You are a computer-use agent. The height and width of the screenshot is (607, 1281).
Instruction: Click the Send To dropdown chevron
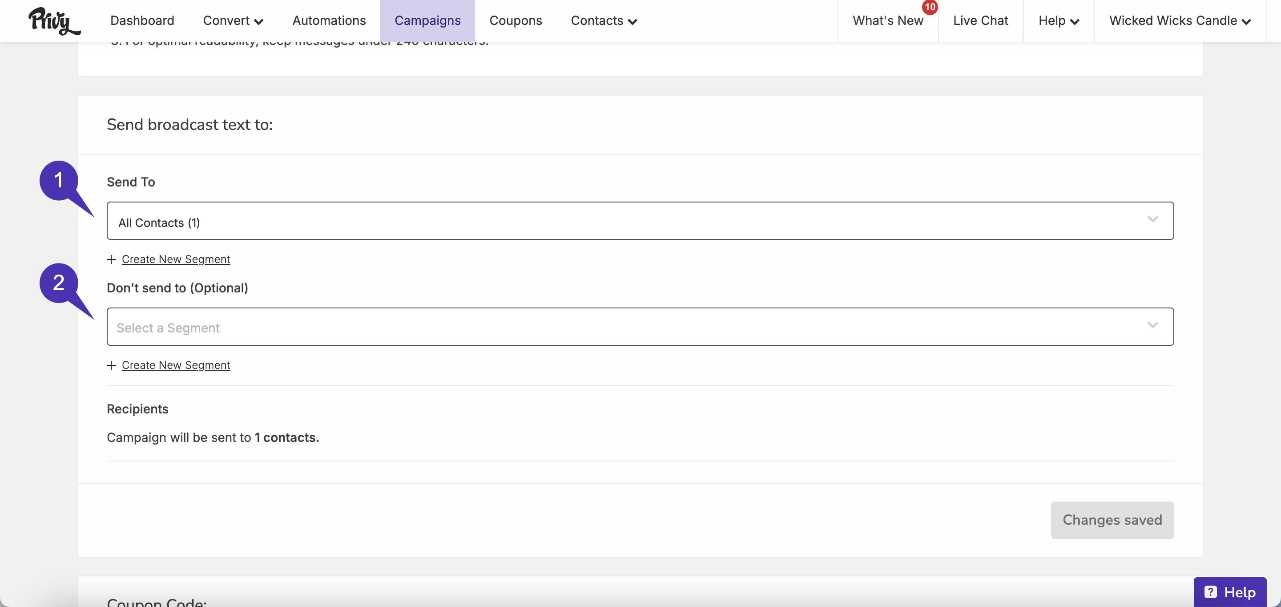point(1153,219)
